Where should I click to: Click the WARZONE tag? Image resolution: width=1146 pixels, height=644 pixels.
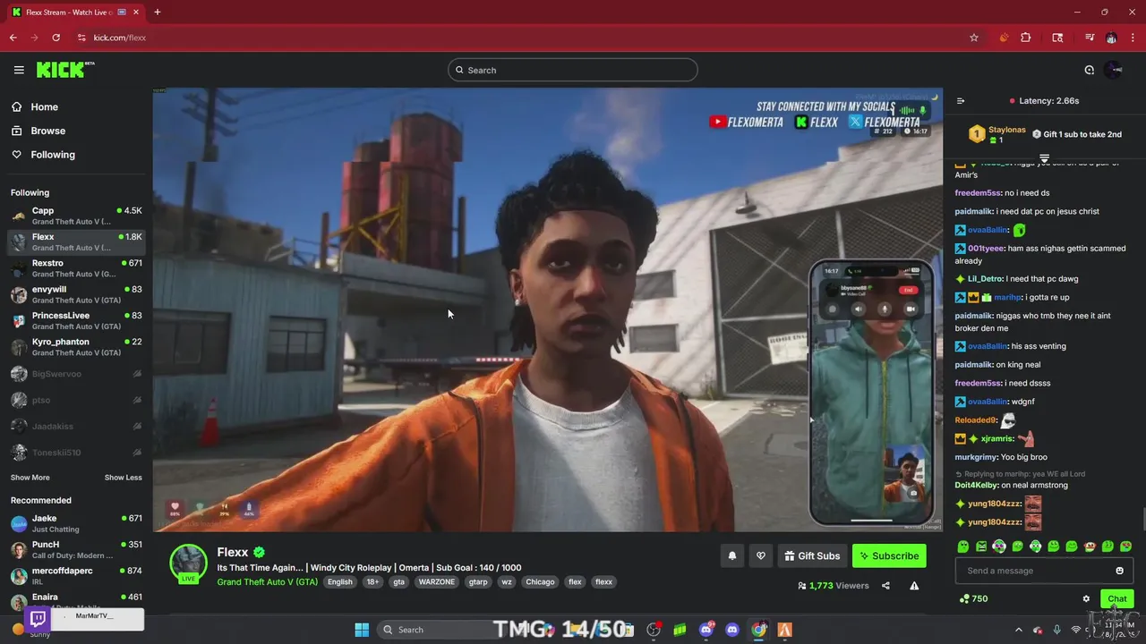(437, 582)
